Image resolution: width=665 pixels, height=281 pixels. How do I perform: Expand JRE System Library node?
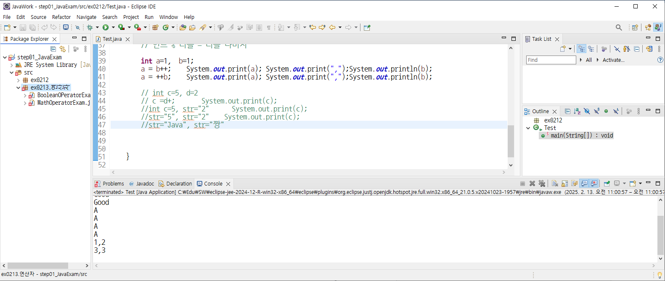click(x=11, y=65)
